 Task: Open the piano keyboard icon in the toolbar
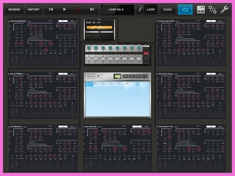(x=201, y=9)
